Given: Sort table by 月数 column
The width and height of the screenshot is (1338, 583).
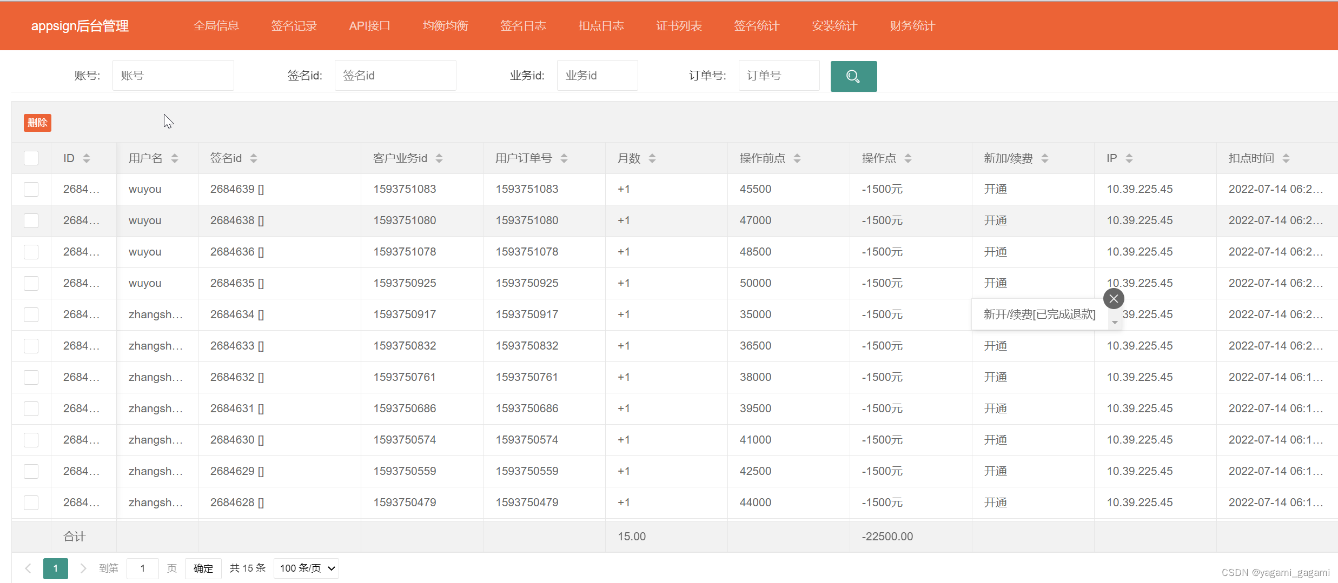Looking at the screenshot, I should coord(652,158).
